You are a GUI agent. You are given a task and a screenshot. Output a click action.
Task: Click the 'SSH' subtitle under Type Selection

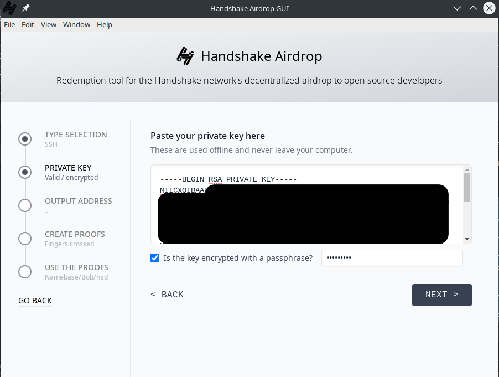51,144
